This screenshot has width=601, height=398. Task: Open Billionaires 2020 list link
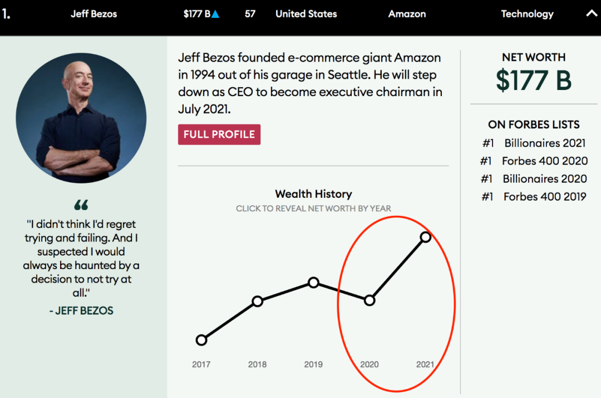[x=545, y=178]
